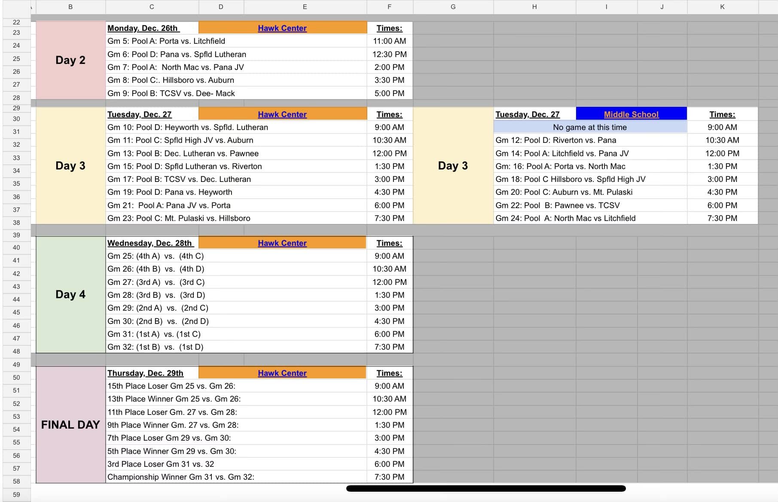This screenshot has width=778, height=502.
Task: Open Hawk Center link for Thursday Dec. 29th
Action: [282, 373]
